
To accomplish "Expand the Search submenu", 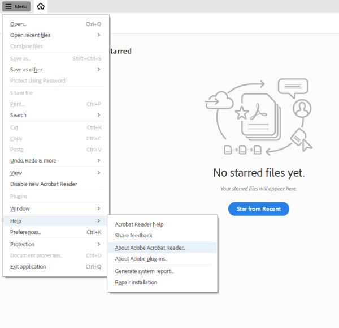I will (55, 115).
